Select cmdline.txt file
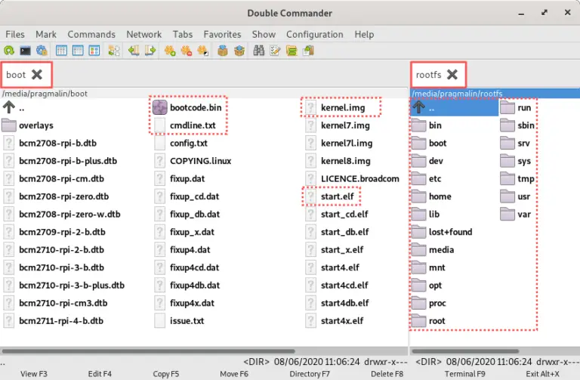Viewport: 580px width, 380px height. pos(193,125)
